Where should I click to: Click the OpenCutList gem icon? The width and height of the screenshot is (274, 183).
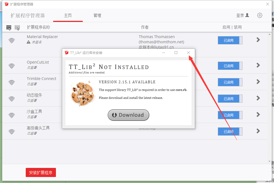[12, 66]
